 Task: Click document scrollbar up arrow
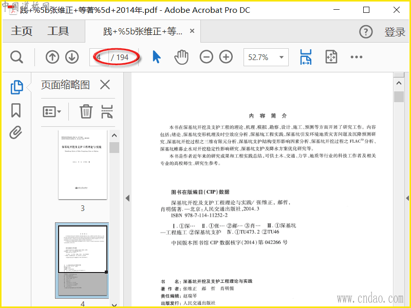(399, 83)
